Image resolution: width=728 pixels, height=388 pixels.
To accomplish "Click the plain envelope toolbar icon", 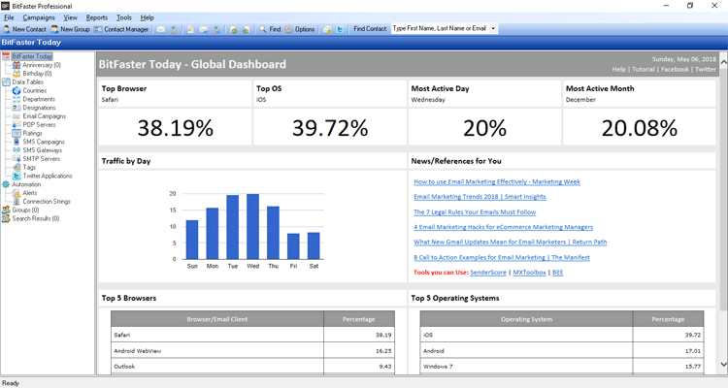I will click(160, 29).
